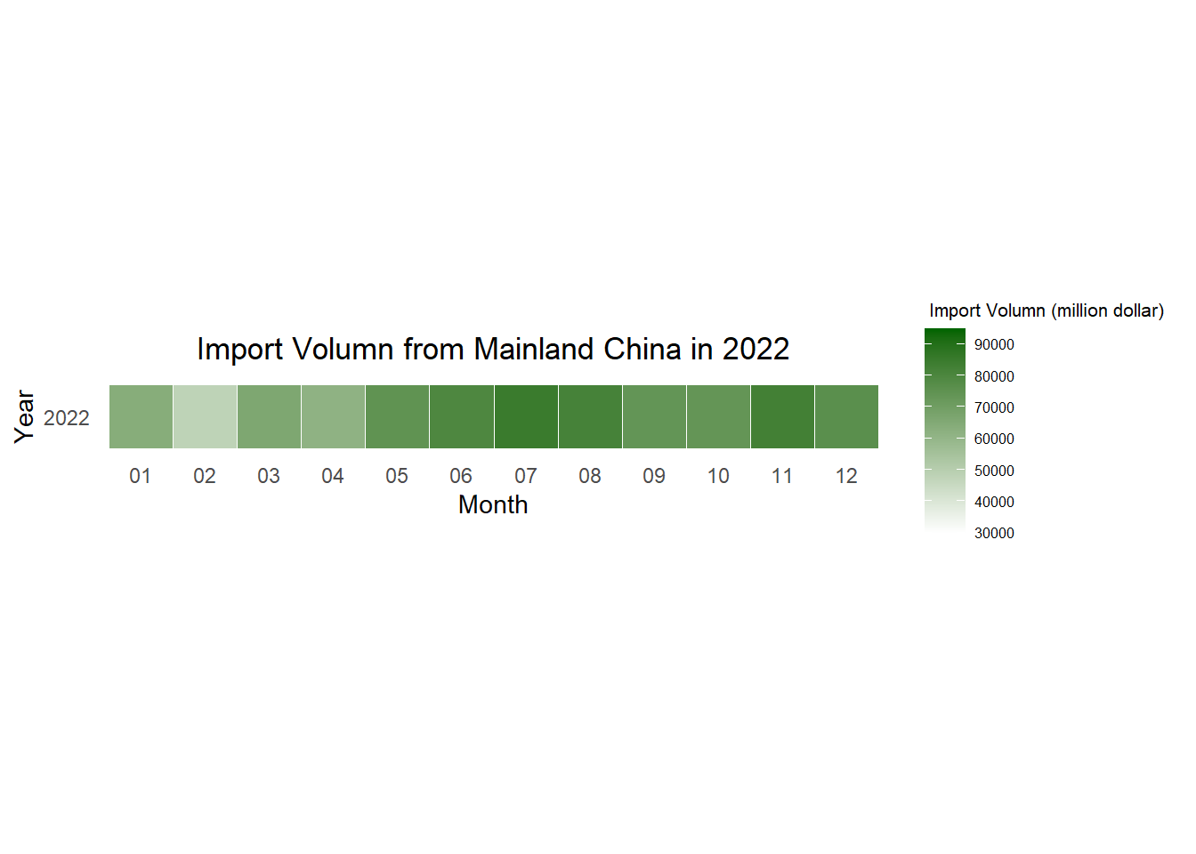Select the lightest heatmap cell above month 02

click(x=205, y=416)
